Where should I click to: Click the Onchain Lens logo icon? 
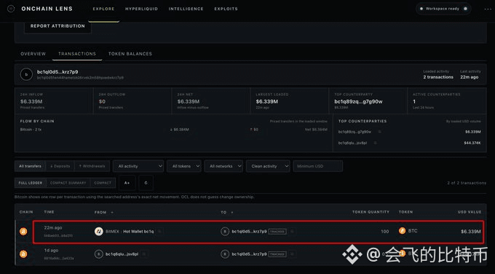point(11,9)
